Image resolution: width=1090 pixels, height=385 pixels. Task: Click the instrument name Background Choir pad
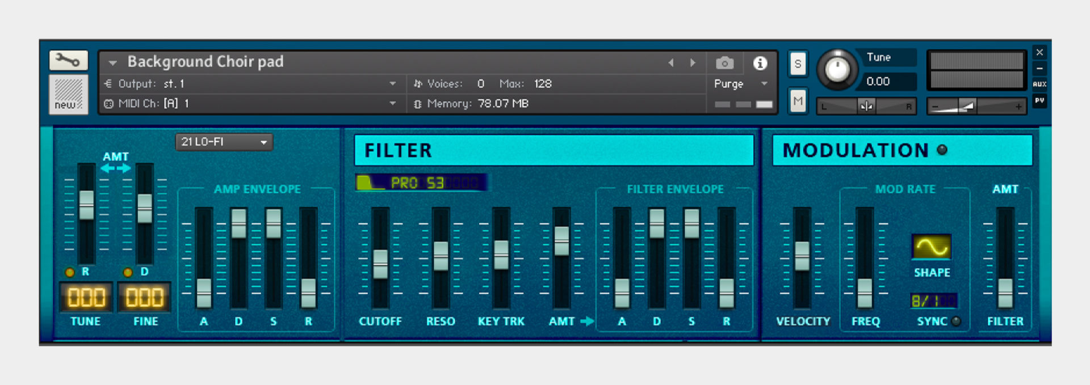coord(206,61)
